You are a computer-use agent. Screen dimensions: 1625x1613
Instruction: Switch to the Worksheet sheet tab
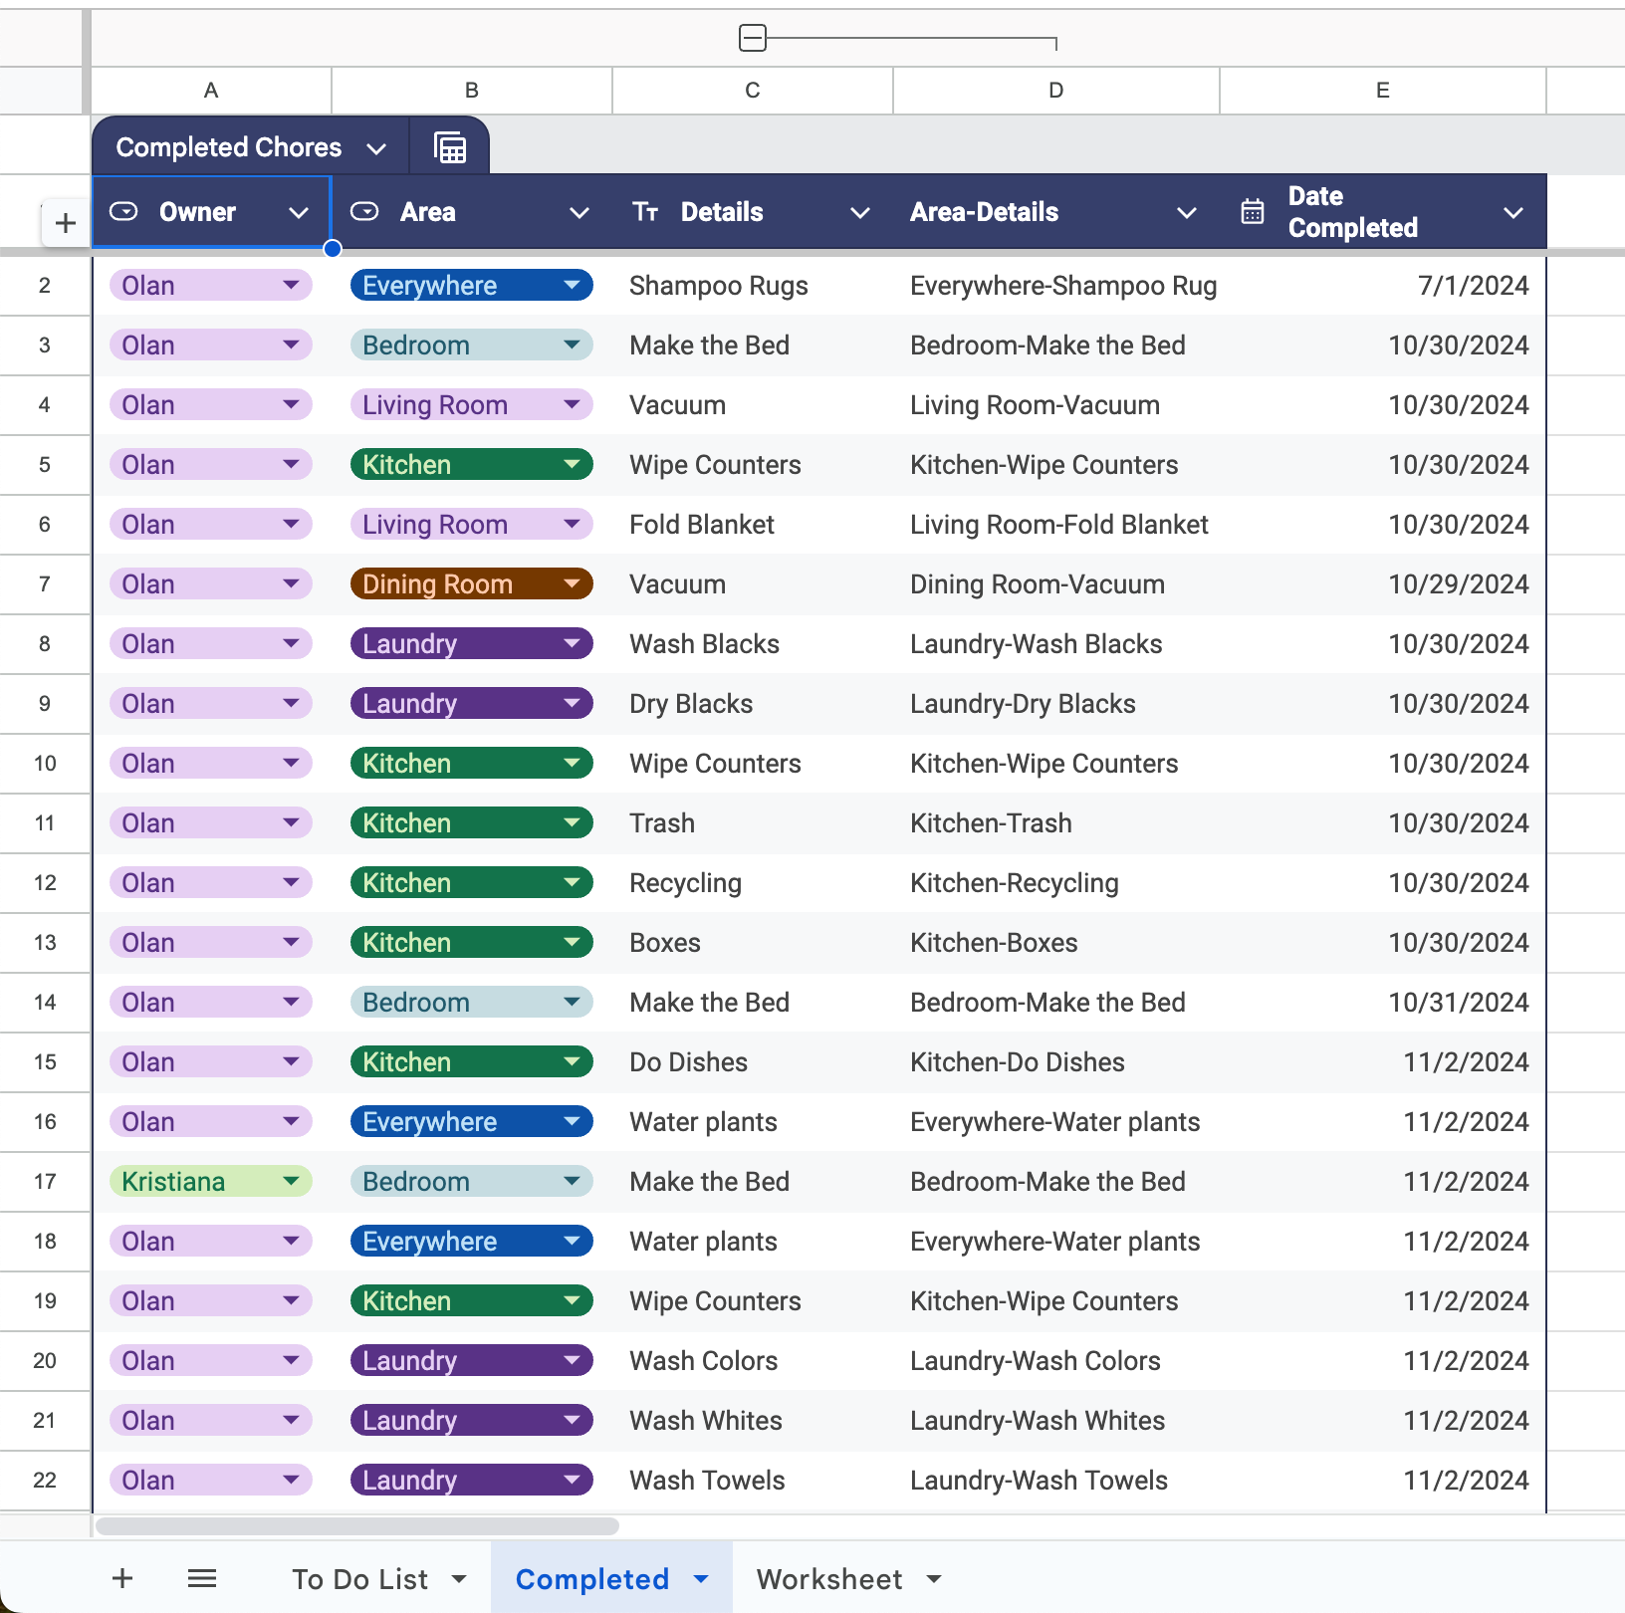828,1579
